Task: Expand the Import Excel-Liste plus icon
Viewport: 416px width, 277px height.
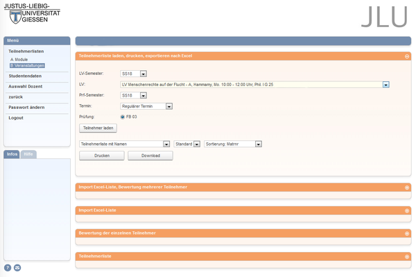Action: (407, 210)
